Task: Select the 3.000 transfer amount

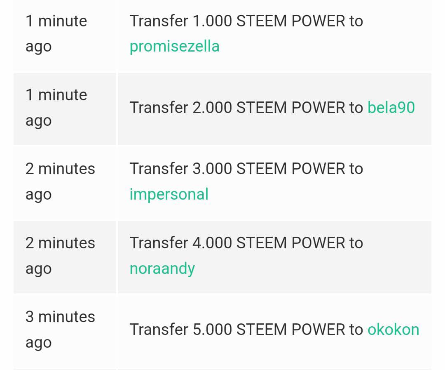Action: [212, 169]
